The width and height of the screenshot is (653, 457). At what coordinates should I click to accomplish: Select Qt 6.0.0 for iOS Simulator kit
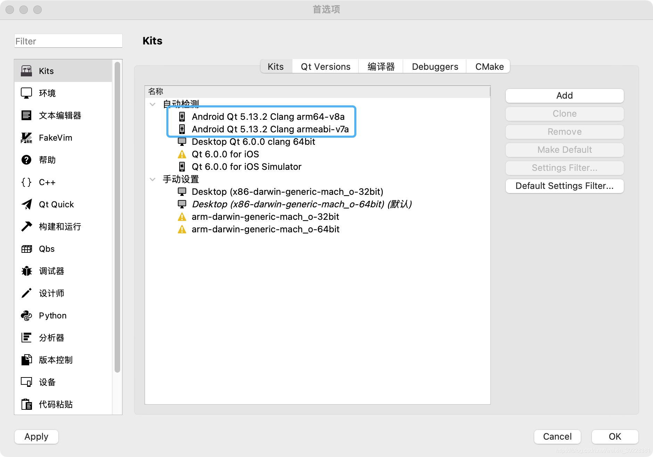click(x=246, y=167)
